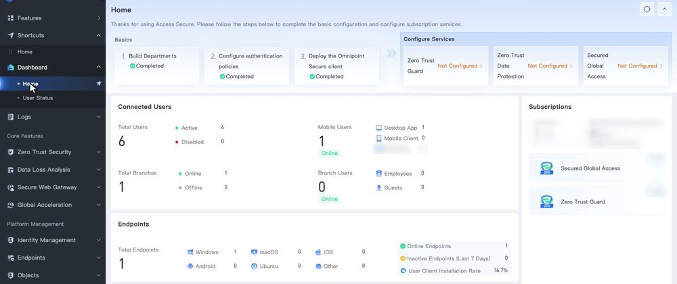The height and width of the screenshot is (284, 677).
Task: Open the User Status page
Action: [x=53, y=98]
